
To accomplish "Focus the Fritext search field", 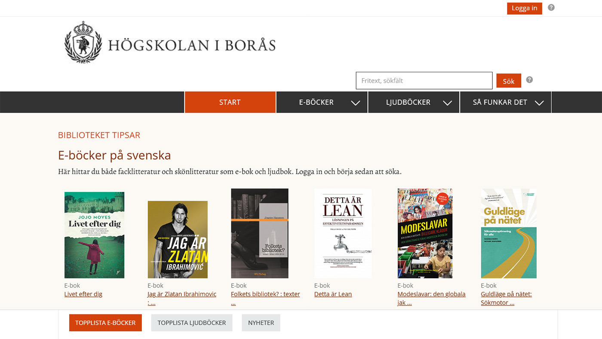I will [424, 80].
